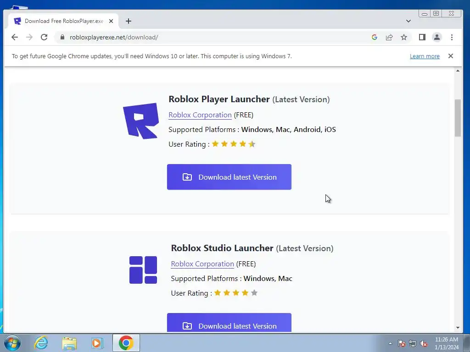Open Windows Media Player from the taskbar
470x352 pixels.
click(97, 343)
